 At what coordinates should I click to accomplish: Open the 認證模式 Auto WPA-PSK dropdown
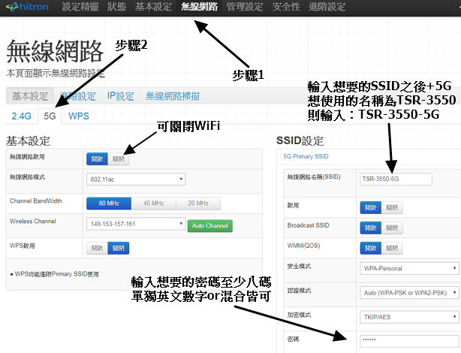click(409, 293)
